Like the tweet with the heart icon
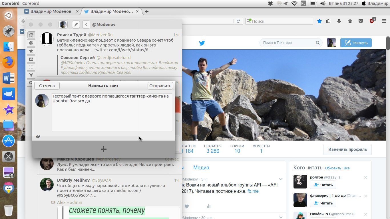Image resolution: width=390 pixels, height=219 pixels. pos(187,206)
